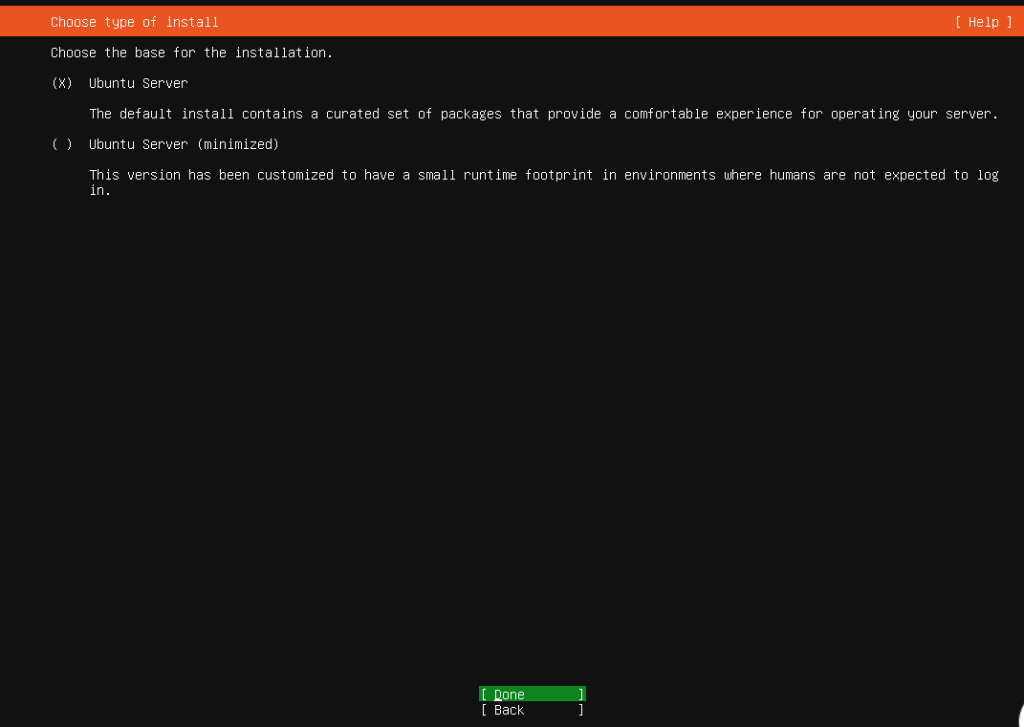Viewport: 1024px width, 727px height.
Task: Click the Done button
Action: pos(533,695)
